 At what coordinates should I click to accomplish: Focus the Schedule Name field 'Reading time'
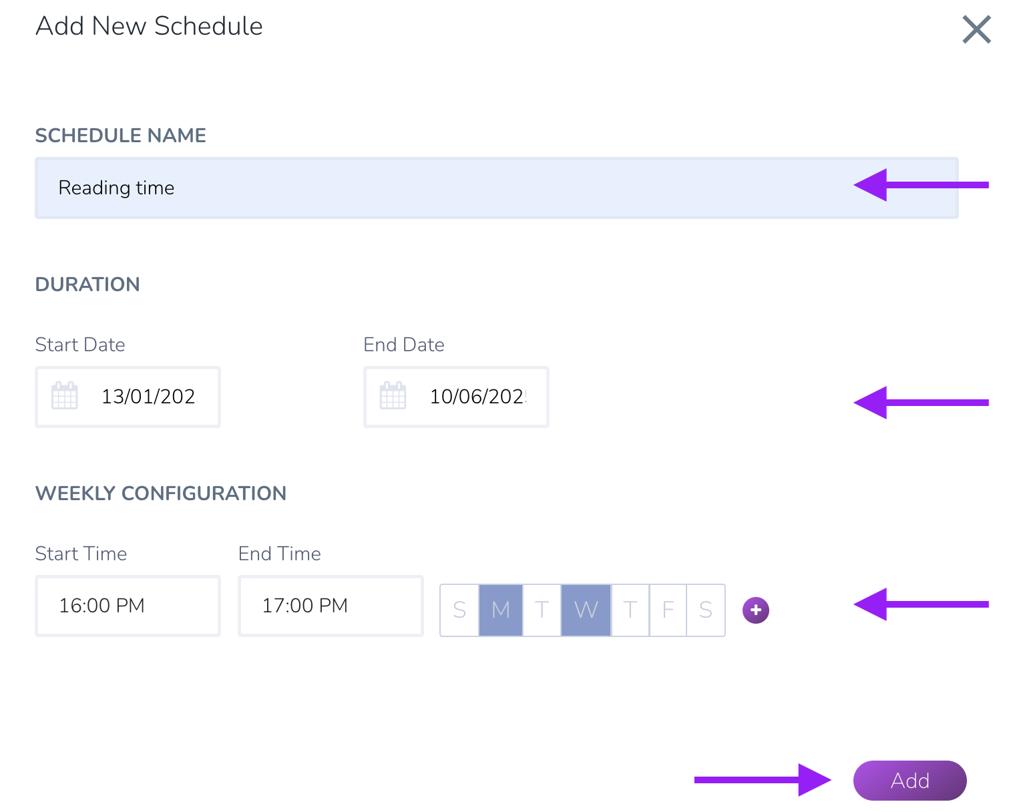497,188
